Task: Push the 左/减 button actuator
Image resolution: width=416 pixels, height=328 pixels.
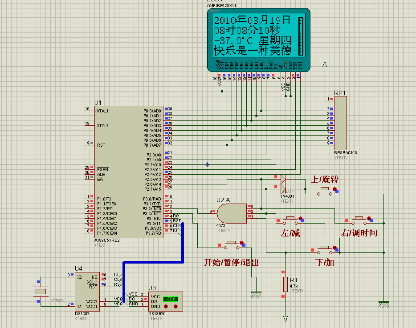Action: point(290,219)
